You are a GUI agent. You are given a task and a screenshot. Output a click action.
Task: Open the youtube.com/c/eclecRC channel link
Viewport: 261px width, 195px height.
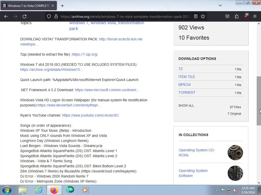[90, 115]
